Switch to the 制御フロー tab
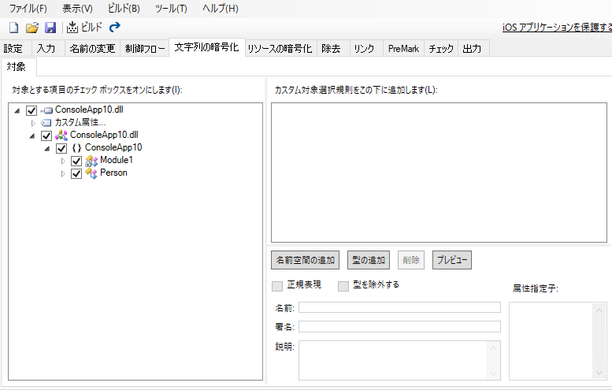 pyautogui.click(x=145, y=49)
